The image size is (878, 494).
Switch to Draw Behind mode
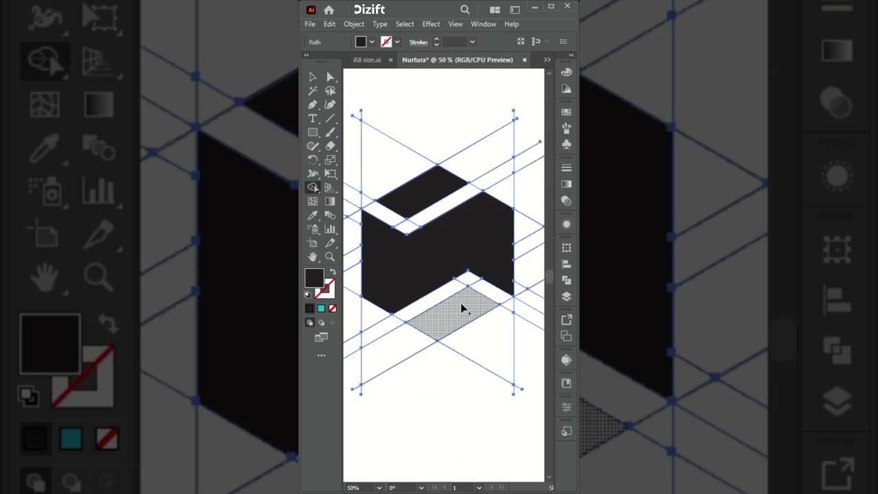point(321,322)
